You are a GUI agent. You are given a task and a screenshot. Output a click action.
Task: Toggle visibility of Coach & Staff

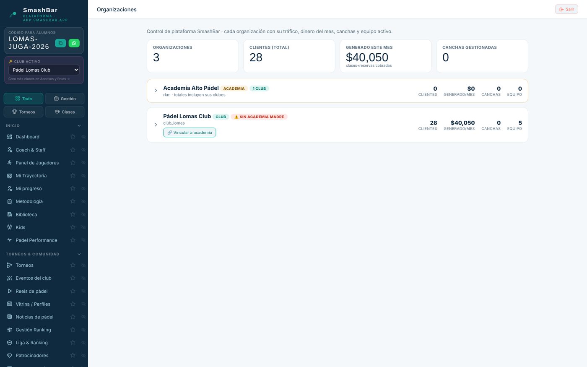tap(83, 150)
